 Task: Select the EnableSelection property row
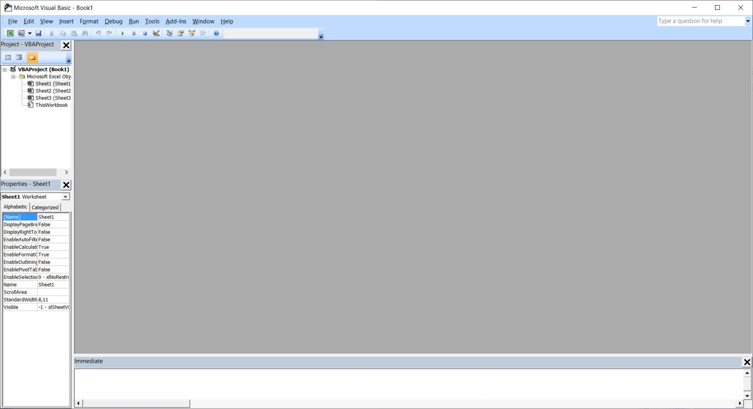coord(36,277)
